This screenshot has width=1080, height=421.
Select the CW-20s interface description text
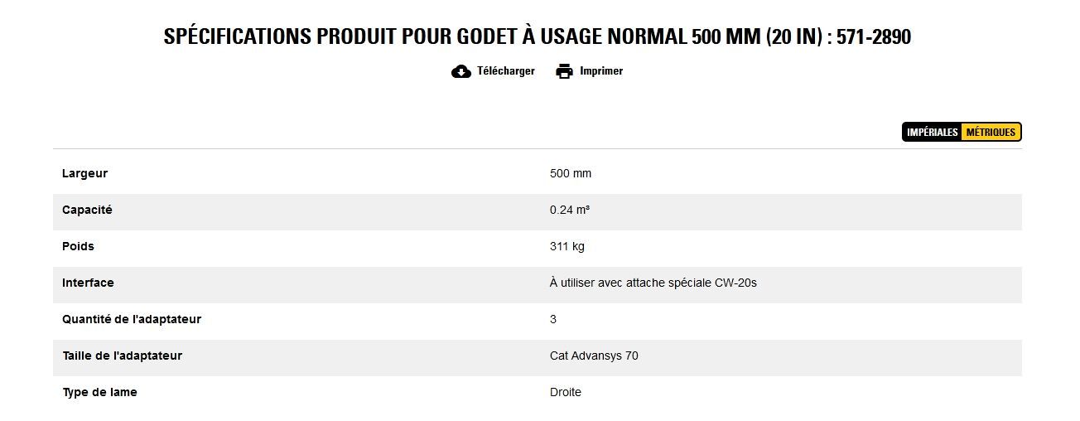point(653,283)
